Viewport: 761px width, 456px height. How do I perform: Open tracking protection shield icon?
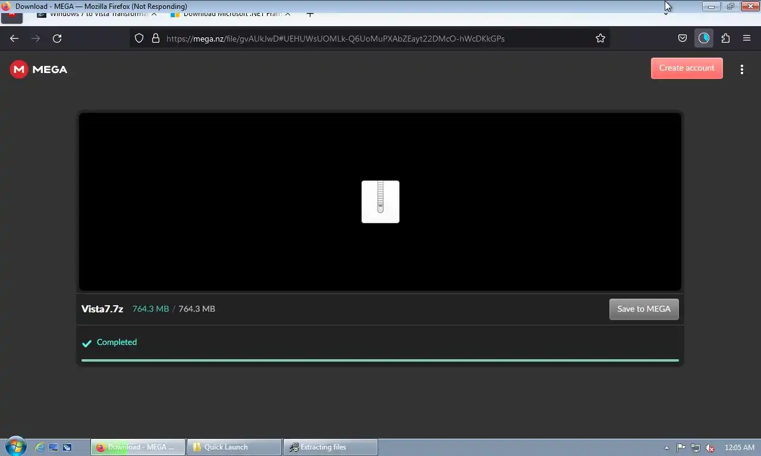tap(139, 39)
